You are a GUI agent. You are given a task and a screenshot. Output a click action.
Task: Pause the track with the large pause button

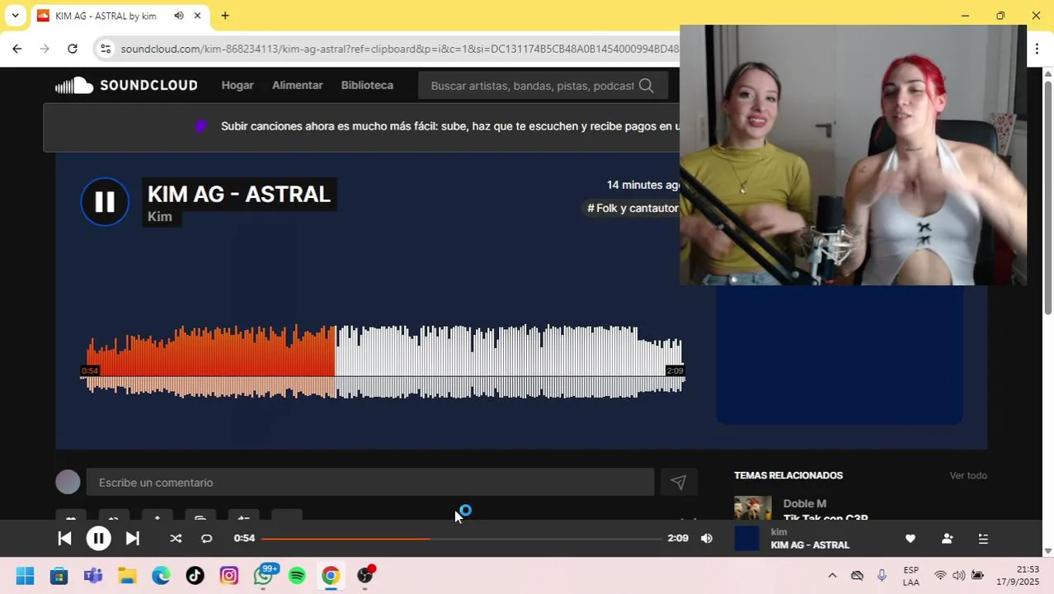coord(105,202)
